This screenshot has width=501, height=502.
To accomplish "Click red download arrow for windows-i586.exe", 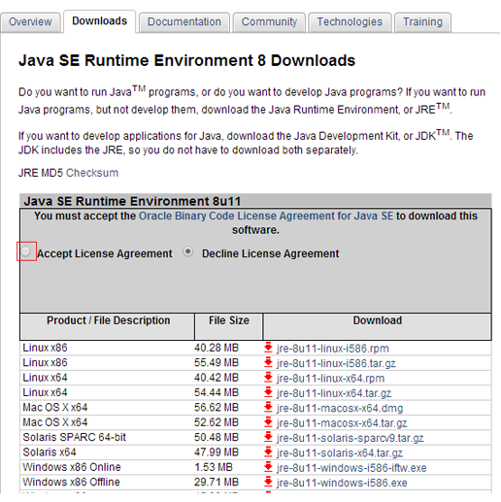I will pos(268,482).
